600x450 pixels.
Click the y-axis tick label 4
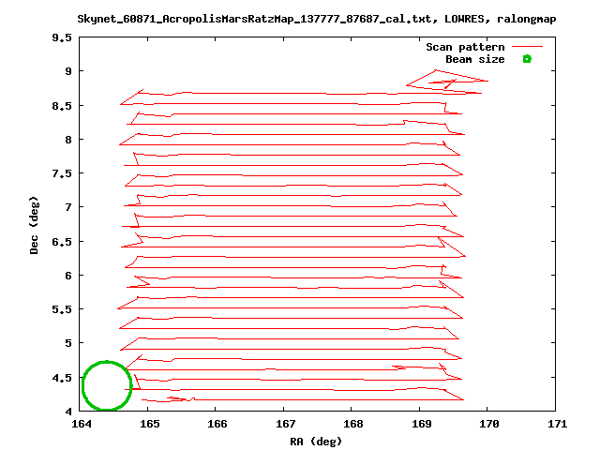(68, 412)
